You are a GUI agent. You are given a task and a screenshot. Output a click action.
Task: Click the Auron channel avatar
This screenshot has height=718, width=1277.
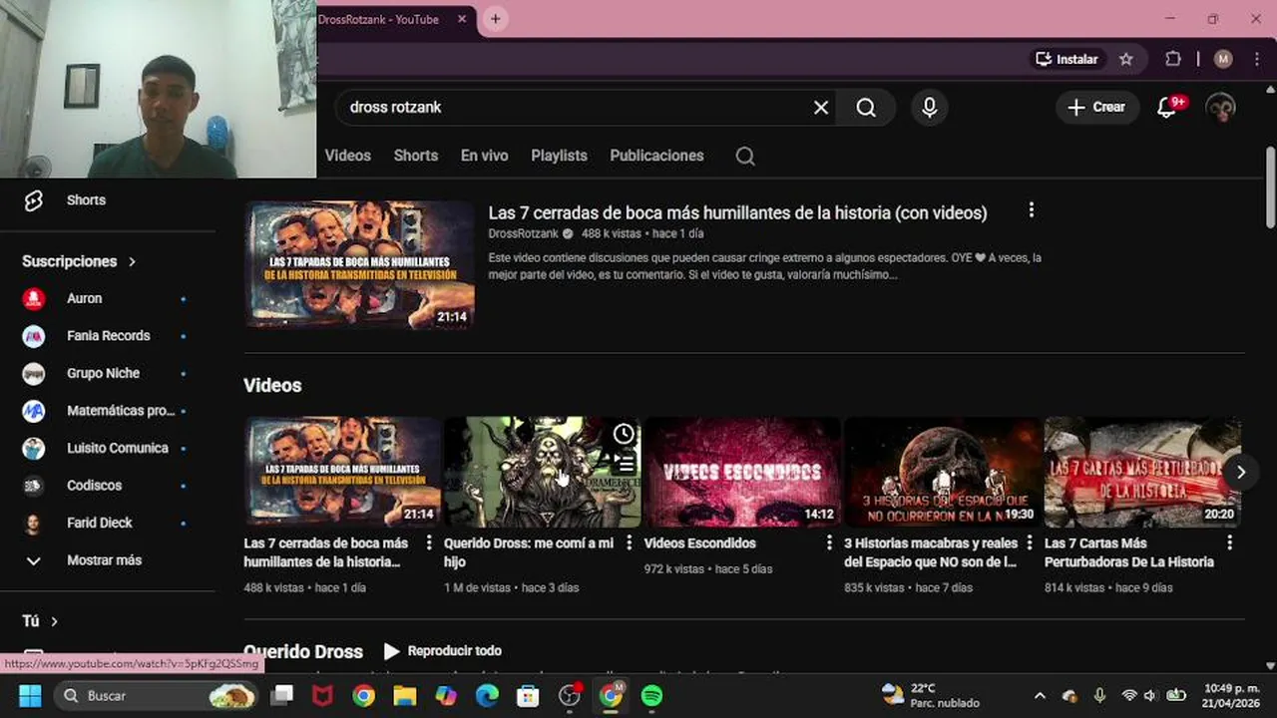(34, 298)
